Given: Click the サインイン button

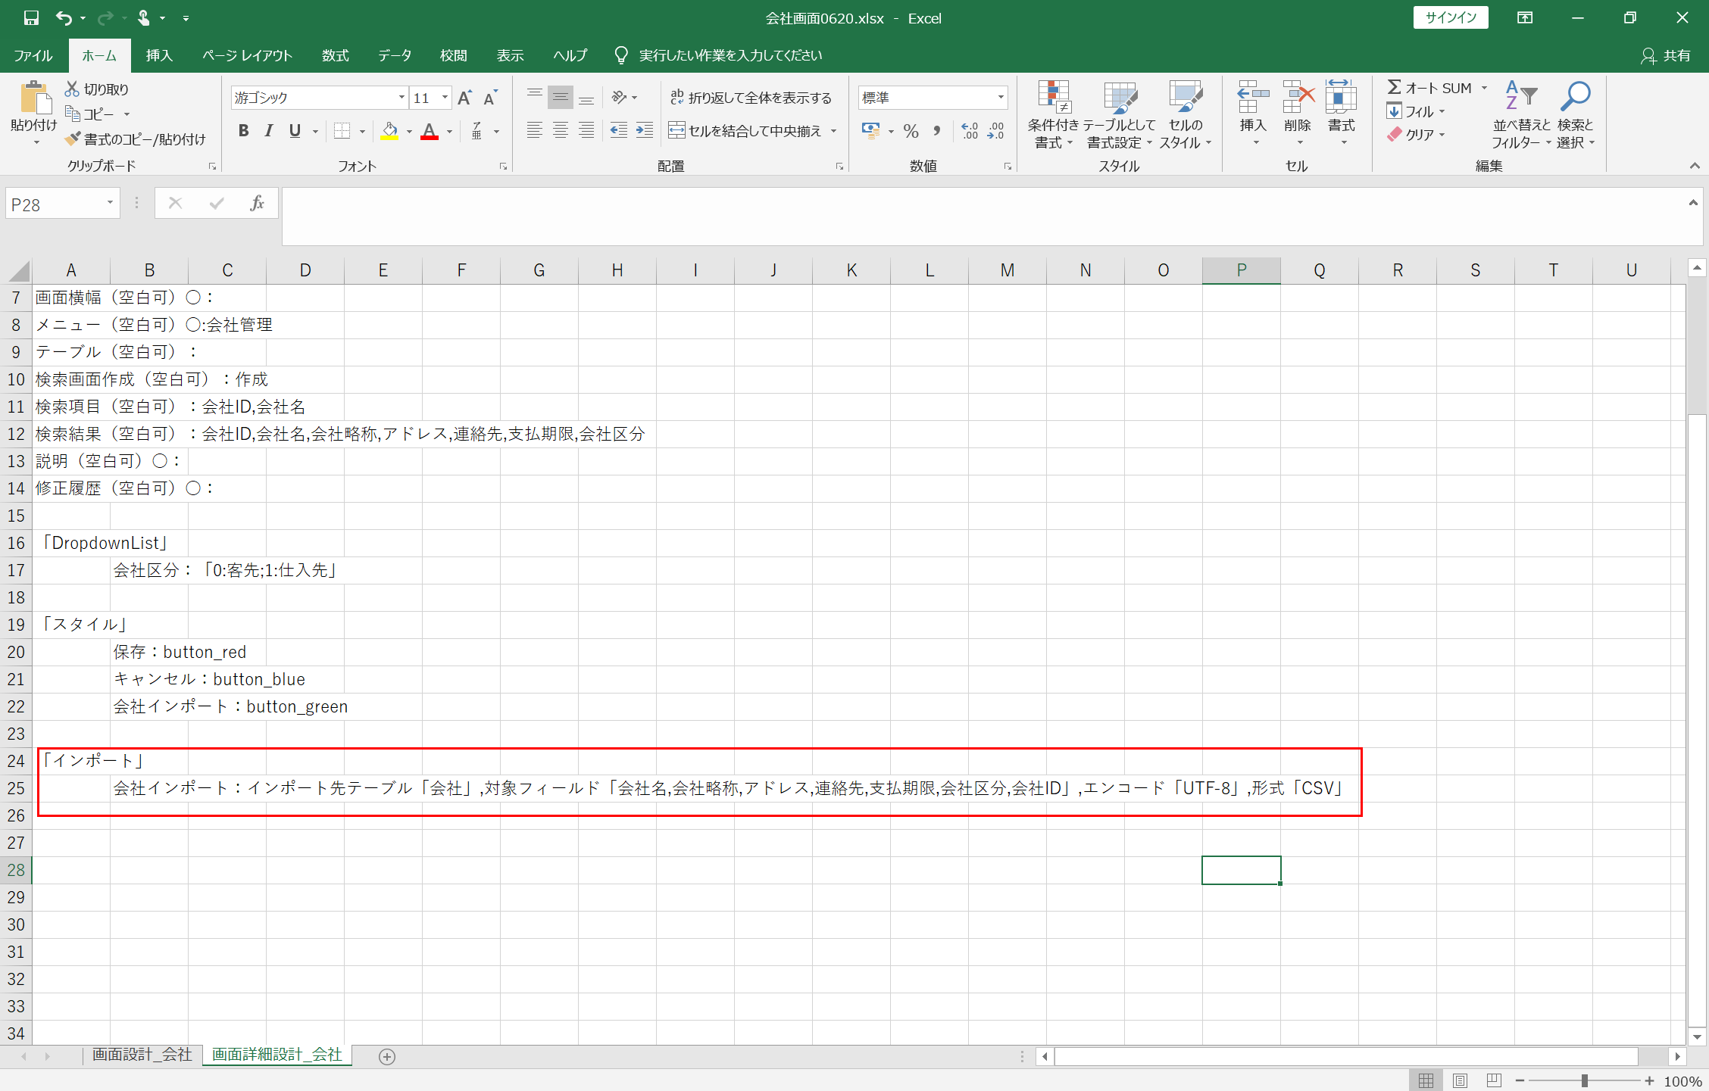Looking at the screenshot, I should (x=1450, y=18).
